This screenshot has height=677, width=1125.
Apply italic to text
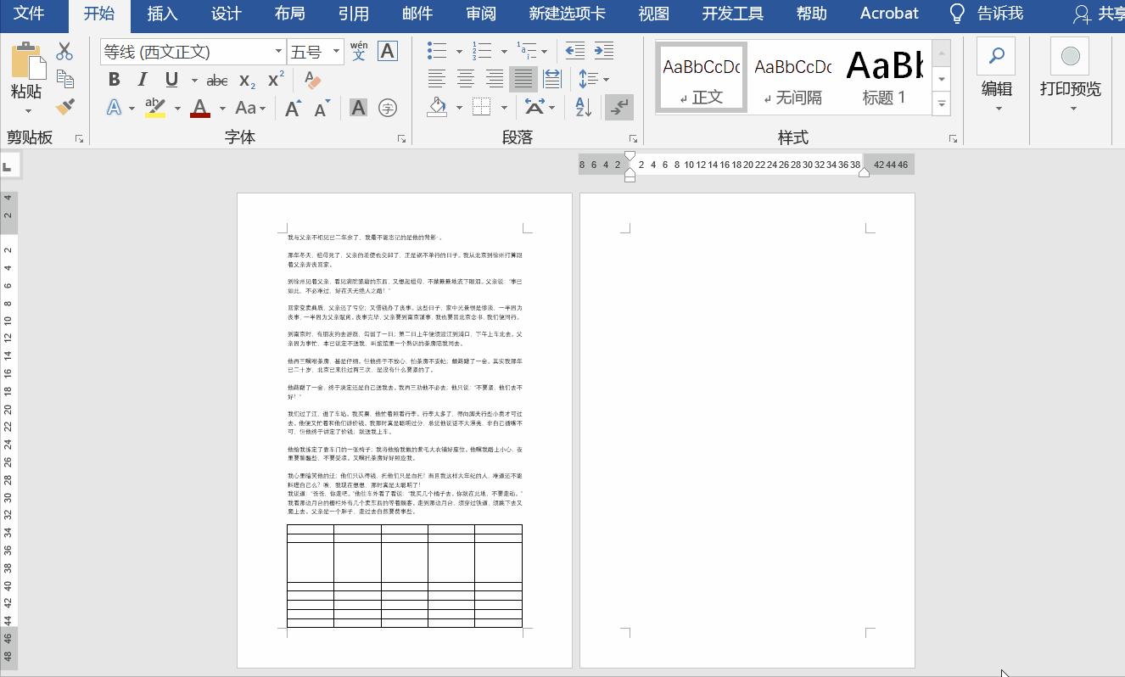coord(142,79)
